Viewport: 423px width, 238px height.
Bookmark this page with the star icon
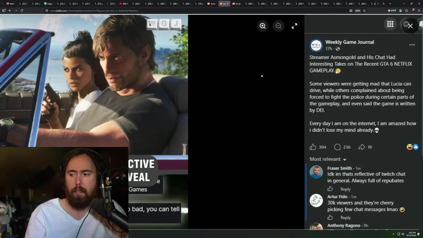(x=365, y=11)
